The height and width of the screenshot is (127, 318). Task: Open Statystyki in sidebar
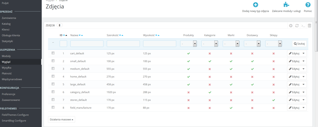pyautogui.click(x=7, y=41)
